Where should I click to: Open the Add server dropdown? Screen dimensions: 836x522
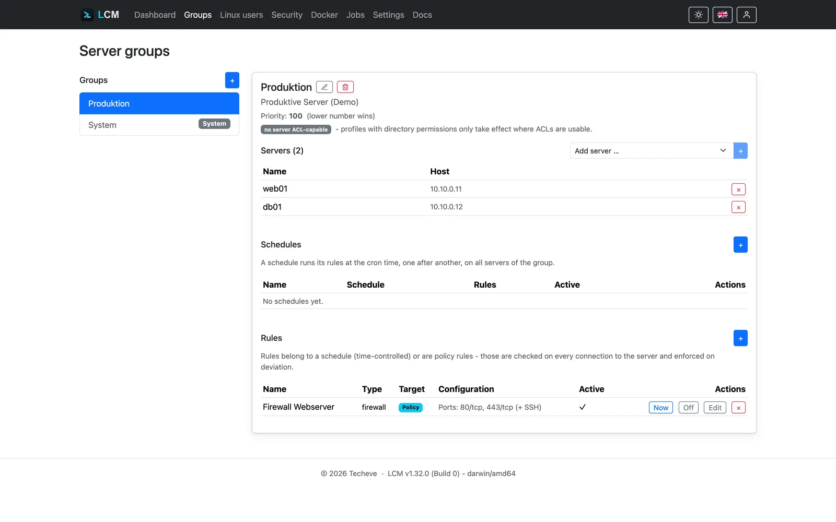pyautogui.click(x=652, y=151)
